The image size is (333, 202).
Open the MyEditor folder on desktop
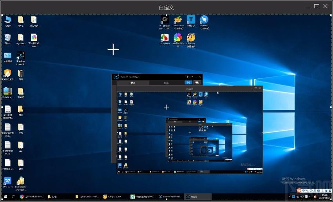click(x=21, y=38)
